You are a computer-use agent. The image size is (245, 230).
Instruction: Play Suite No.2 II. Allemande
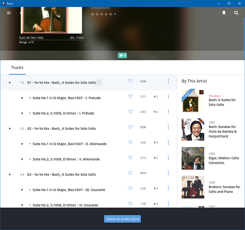22,159
